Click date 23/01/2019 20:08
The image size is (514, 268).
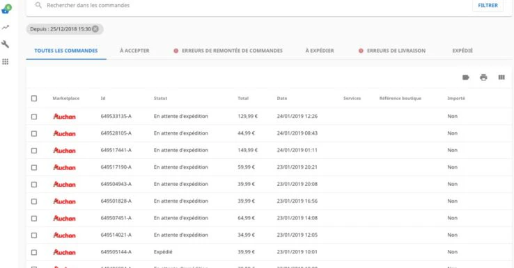coord(297,184)
